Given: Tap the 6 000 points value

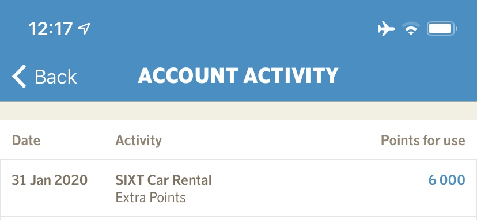Looking at the screenshot, I should point(446,180).
